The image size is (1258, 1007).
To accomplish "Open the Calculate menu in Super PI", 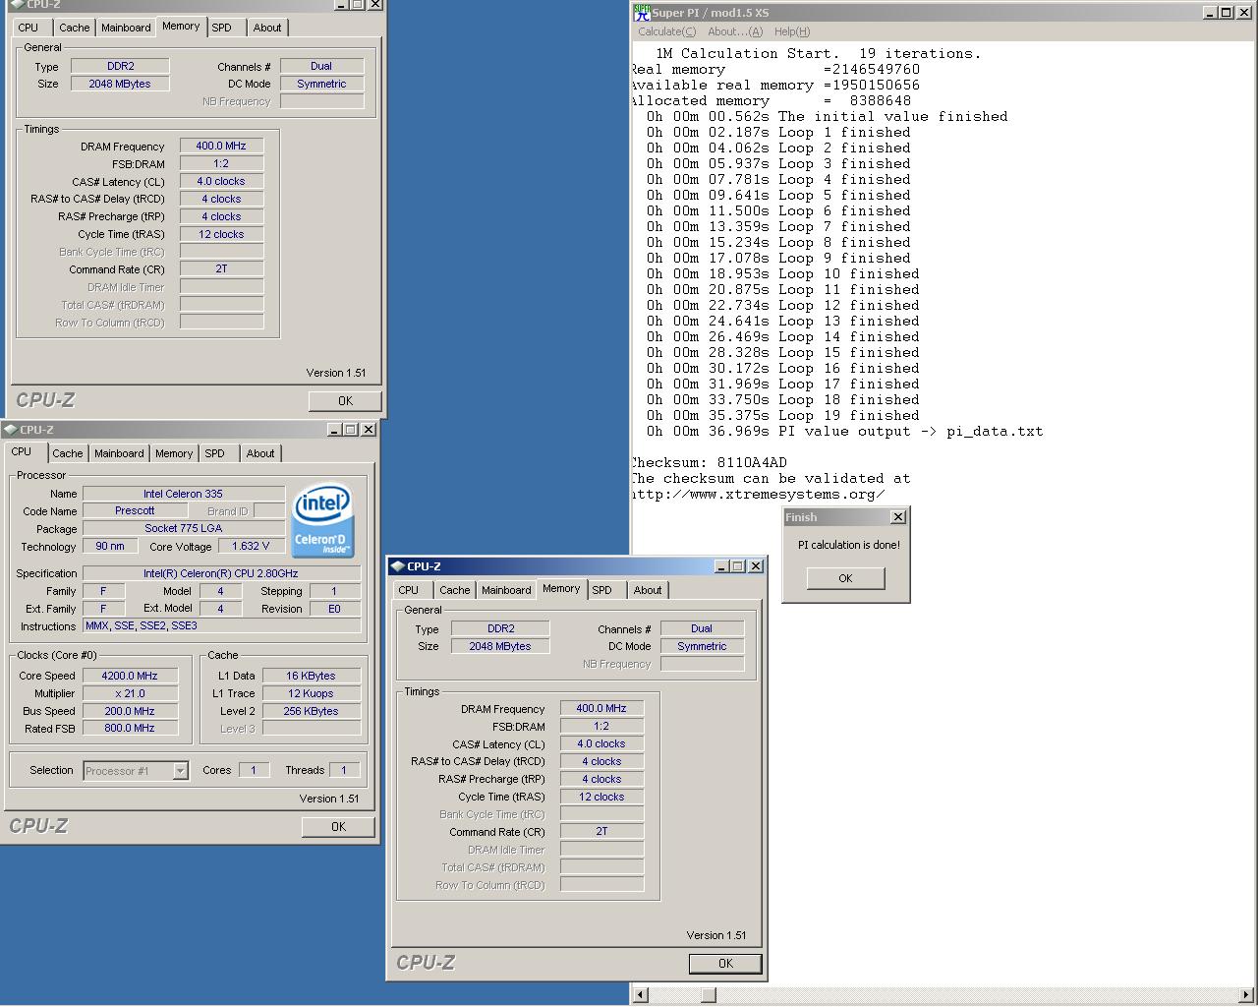I will tap(667, 31).
